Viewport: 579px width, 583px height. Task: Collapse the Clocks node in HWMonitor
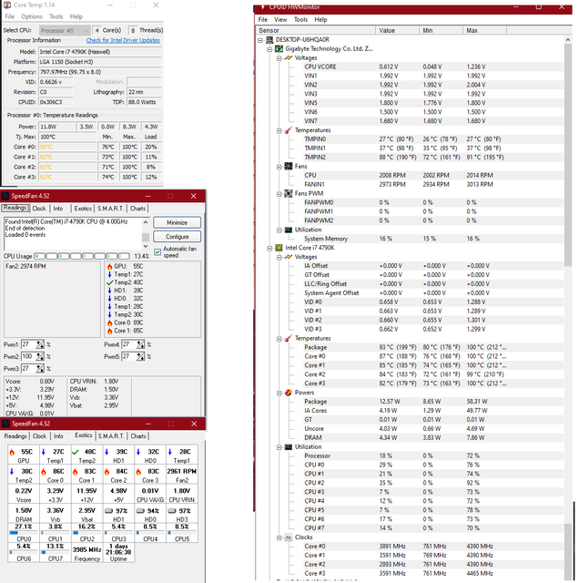[x=279, y=537]
